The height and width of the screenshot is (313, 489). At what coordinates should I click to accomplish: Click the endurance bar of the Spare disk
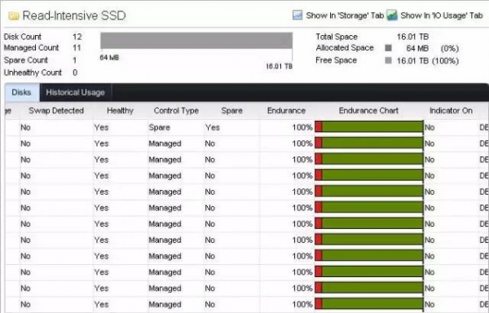(x=368, y=127)
